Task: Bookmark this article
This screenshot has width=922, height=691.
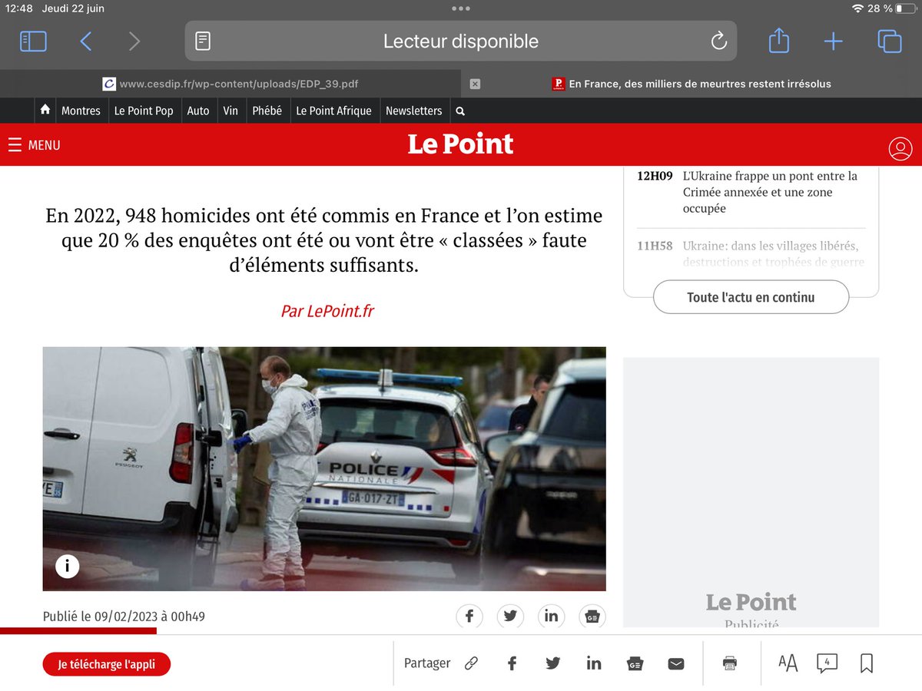Action: [x=867, y=663]
